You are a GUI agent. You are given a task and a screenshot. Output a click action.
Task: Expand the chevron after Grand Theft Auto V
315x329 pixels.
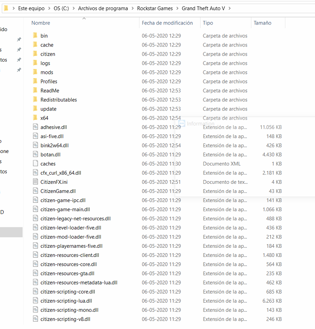(x=229, y=8)
